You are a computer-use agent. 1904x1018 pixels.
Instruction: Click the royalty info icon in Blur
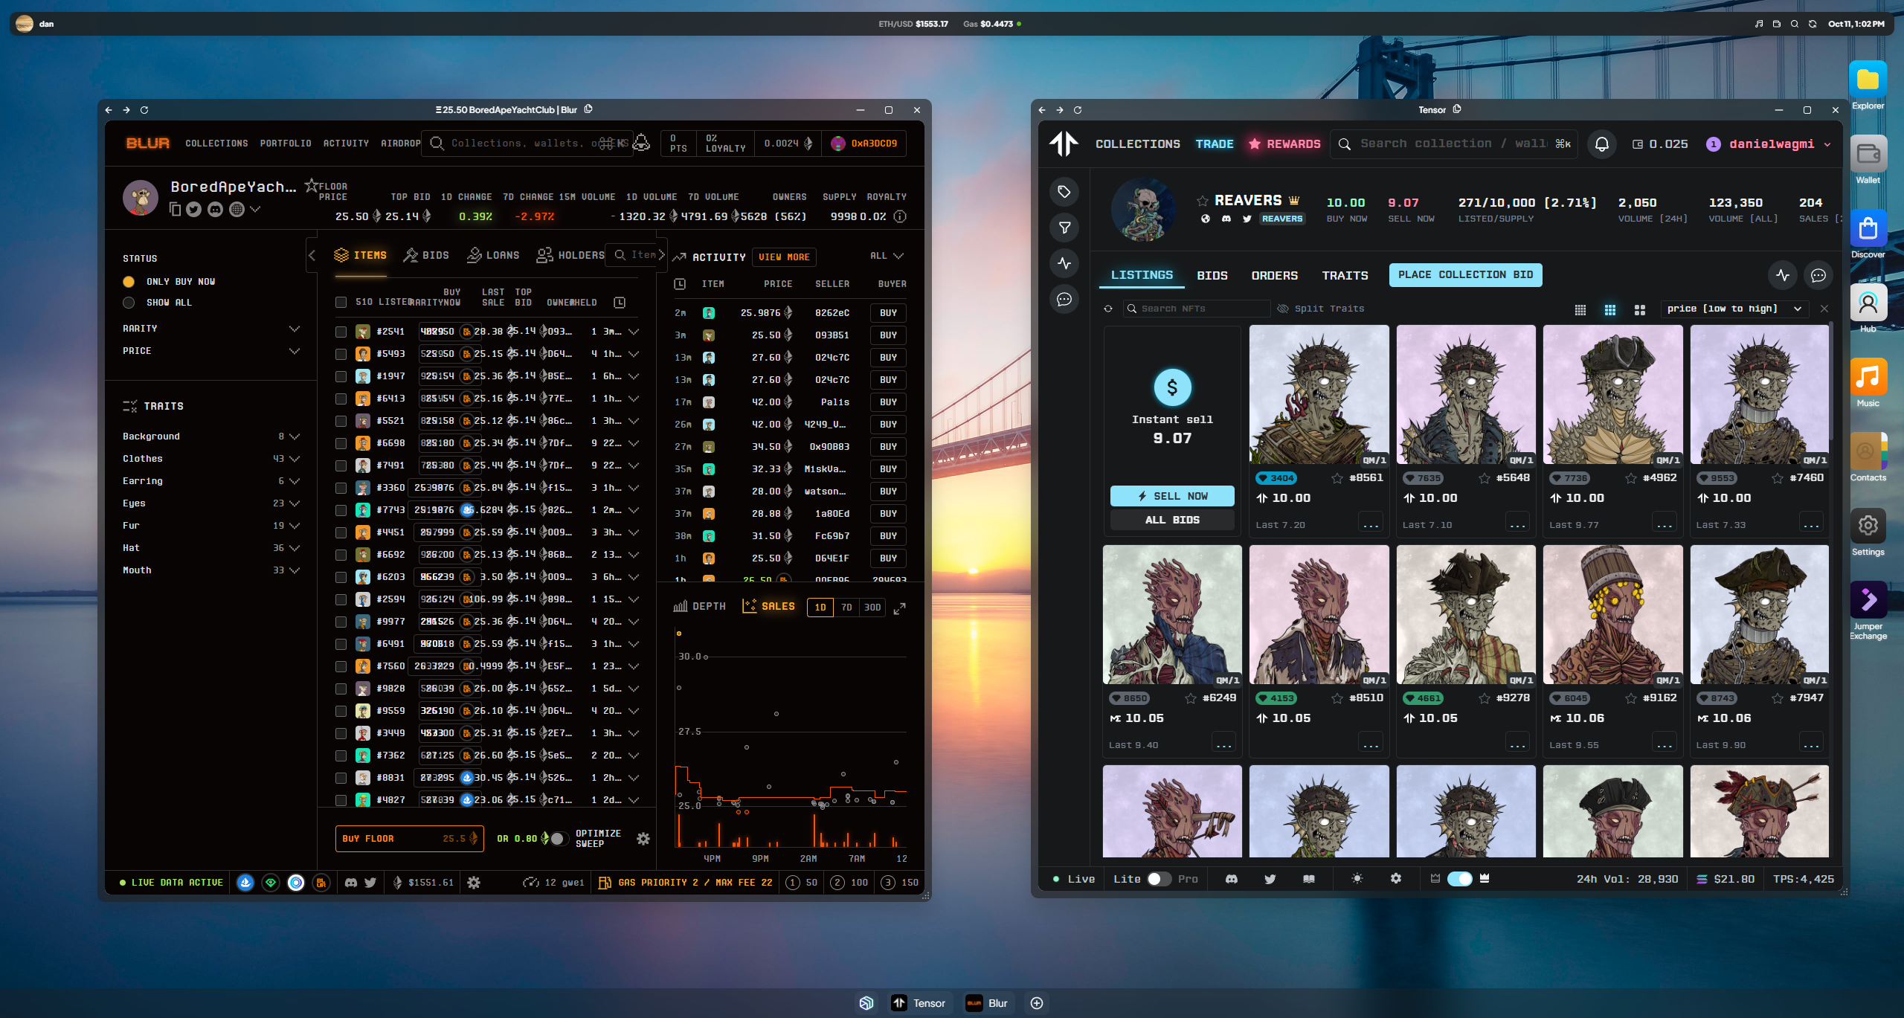point(900,216)
